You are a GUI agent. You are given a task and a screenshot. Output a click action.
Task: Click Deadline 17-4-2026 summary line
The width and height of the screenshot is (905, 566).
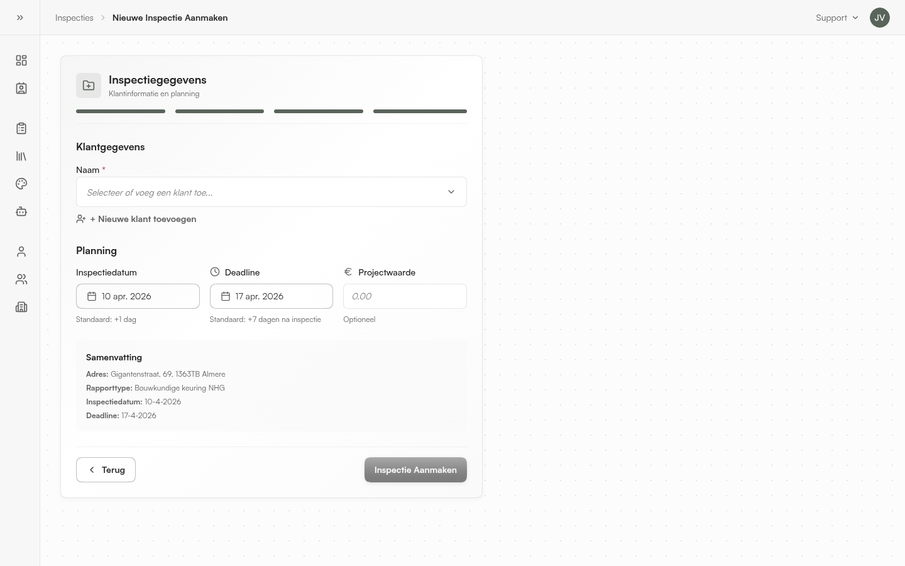pos(121,416)
